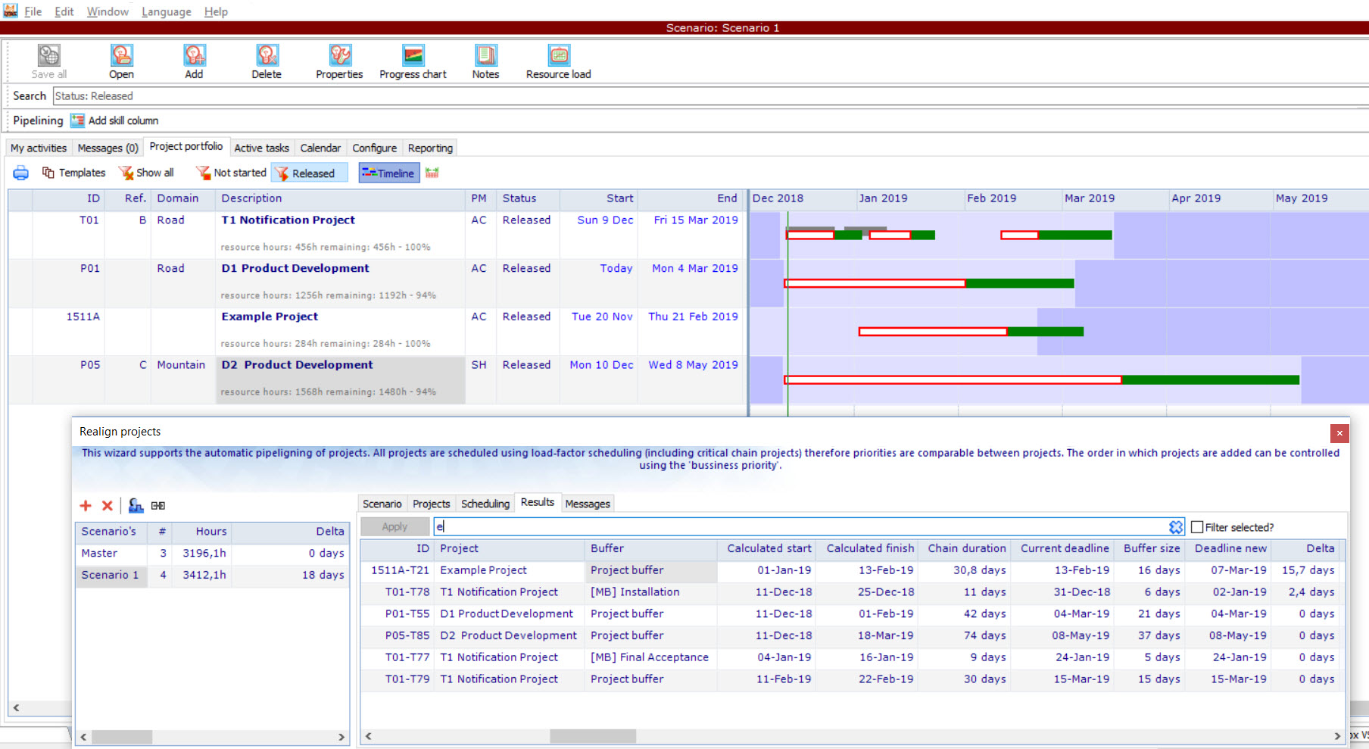This screenshot has width=1369, height=749.
Task: Switch to Projects tab in wizard
Action: [x=432, y=504]
